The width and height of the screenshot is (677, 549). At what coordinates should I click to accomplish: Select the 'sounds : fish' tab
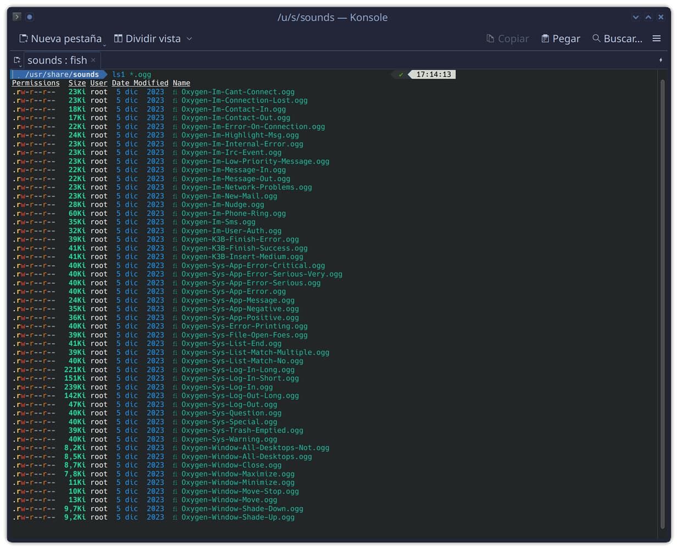click(x=57, y=60)
